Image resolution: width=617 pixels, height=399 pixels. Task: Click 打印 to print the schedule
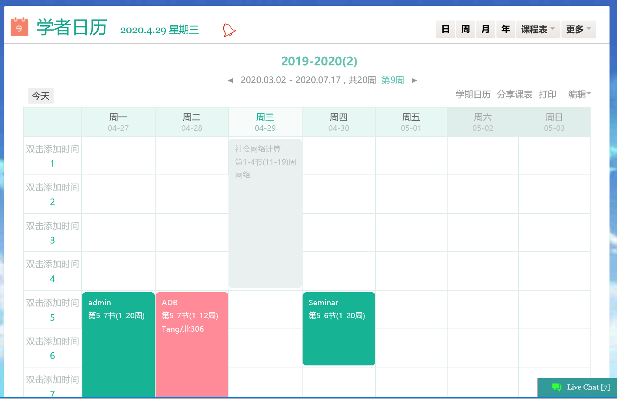547,95
